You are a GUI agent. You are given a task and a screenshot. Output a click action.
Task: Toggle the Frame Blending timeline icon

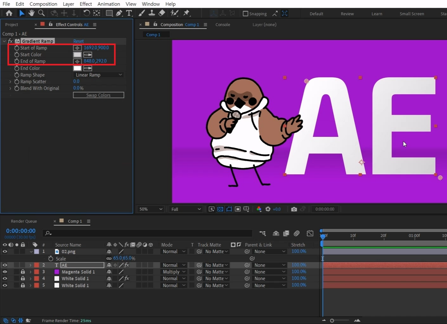point(286,233)
